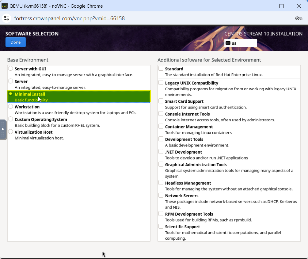Tick Network Servers checkbox
This screenshot has width=308, height=259.
[x=161, y=195]
